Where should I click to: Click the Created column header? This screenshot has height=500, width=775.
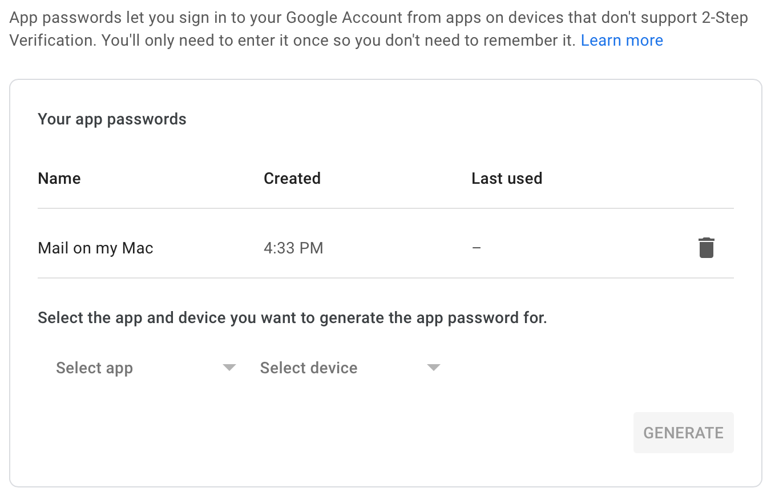(x=292, y=179)
